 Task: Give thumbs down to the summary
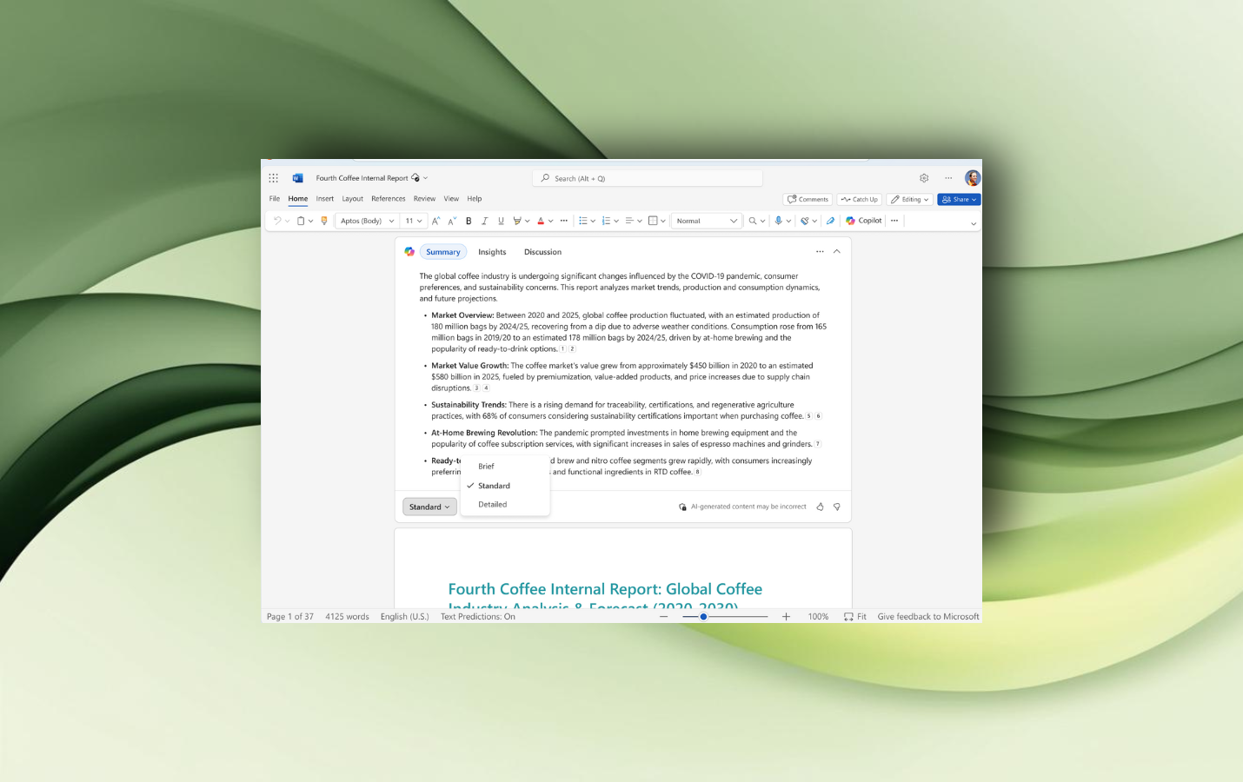(837, 507)
